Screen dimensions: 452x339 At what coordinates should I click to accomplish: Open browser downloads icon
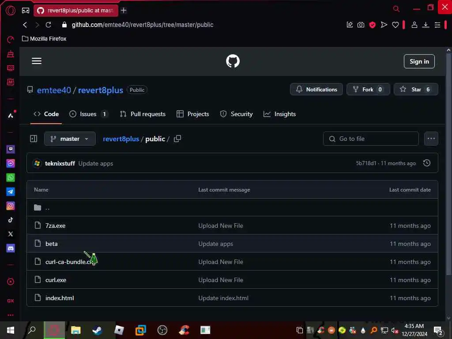coord(426,25)
